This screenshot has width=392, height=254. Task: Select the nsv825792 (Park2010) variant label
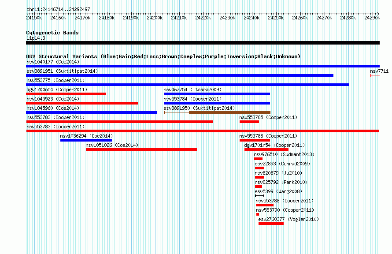click(x=281, y=182)
